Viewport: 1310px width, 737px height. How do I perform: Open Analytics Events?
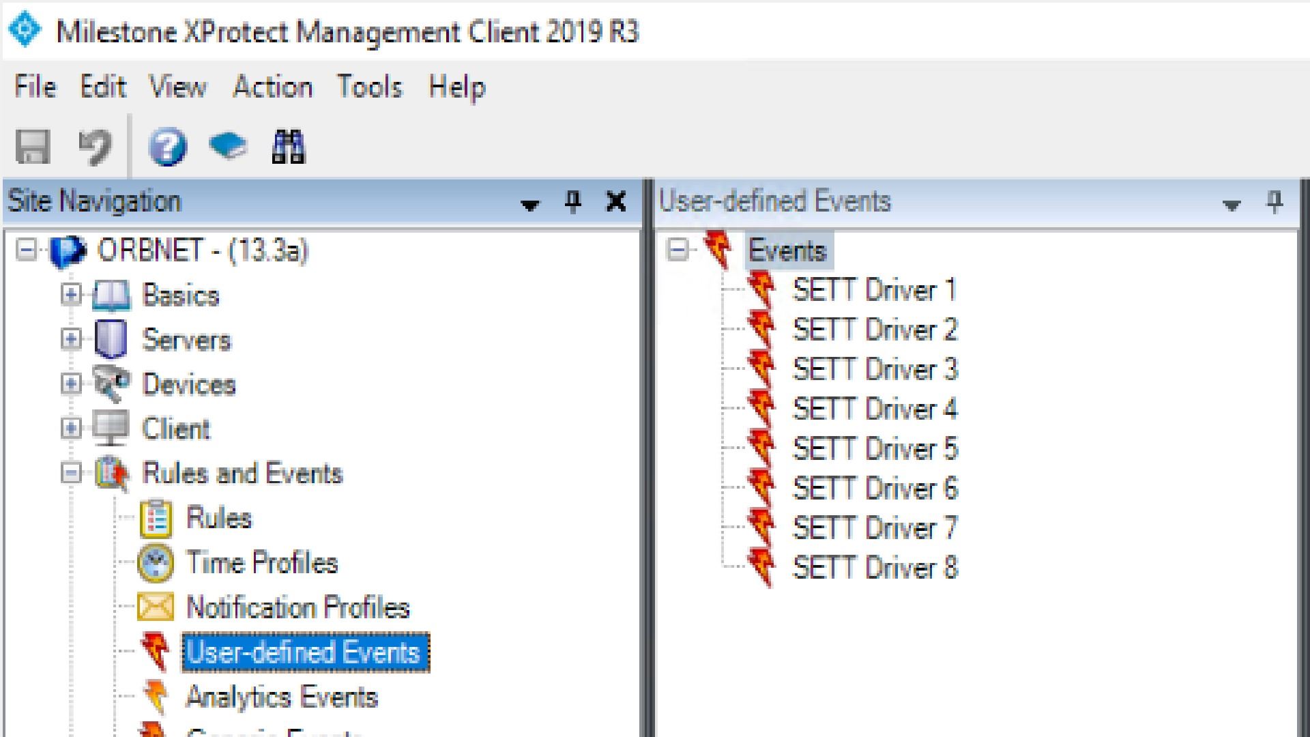[282, 697]
